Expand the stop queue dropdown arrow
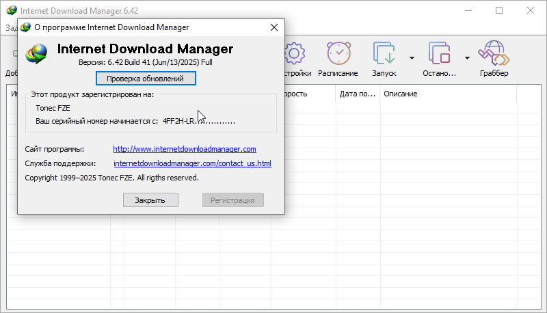The height and width of the screenshot is (313, 547). click(467, 58)
